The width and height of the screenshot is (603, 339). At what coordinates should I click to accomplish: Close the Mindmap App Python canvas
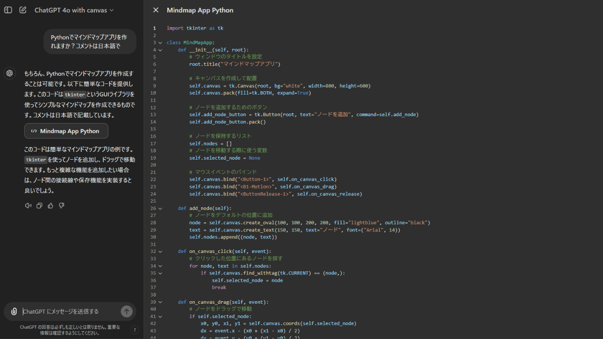(x=156, y=10)
